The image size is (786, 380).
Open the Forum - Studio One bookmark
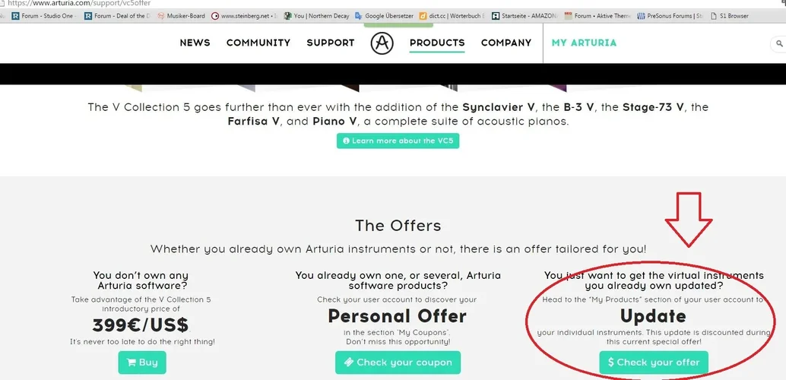coord(43,16)
